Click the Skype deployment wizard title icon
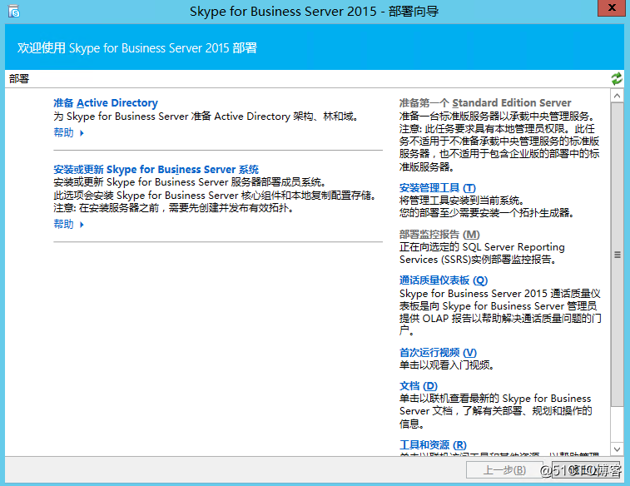This screenshot has height=486, width=630. (14, 12)
